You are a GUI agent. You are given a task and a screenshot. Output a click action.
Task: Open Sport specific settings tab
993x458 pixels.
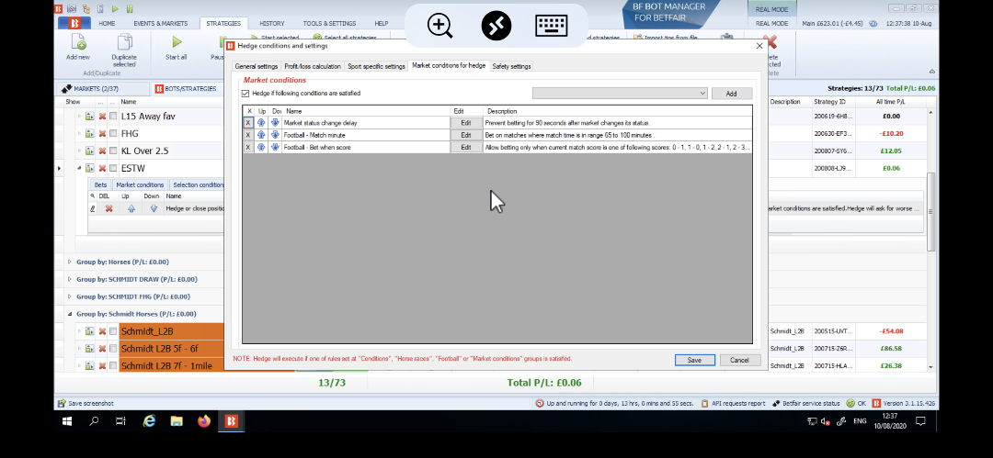pyautogui.click(x=376, y=66)
